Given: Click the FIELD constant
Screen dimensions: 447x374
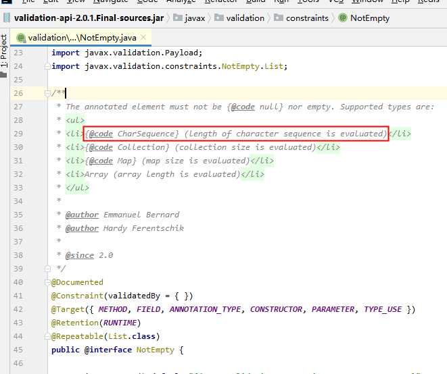Looking at the screenshot, I should (148, 309).
